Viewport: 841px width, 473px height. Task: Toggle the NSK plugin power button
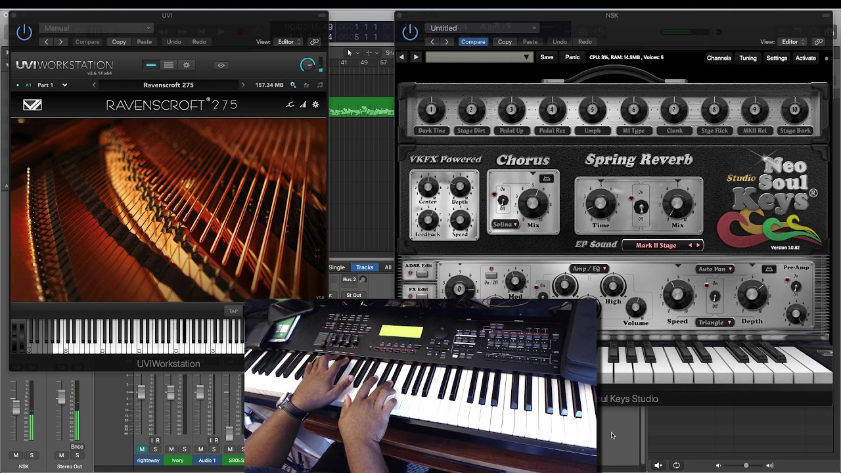[x=410, y=32]
